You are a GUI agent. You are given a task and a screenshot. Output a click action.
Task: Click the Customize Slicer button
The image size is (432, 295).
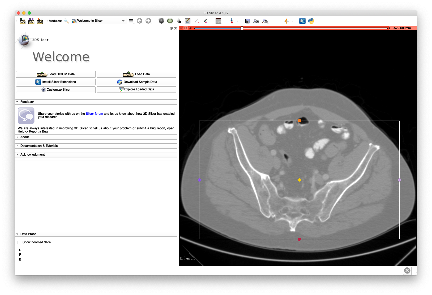point(56,90)
